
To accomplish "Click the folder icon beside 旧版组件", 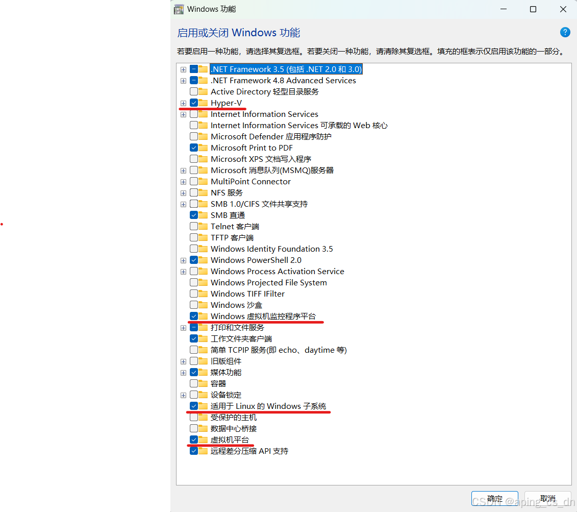I will [x=203, y=361].
